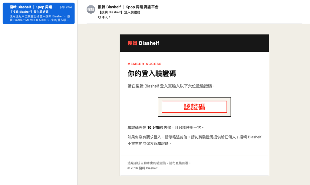Click the instruction line 請在搜輯 Biashelf 登入頁輸入
310x185 pixels.
[171, 86]
